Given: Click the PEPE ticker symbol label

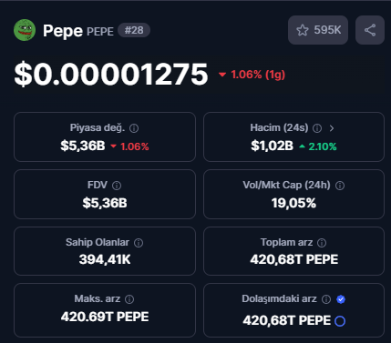Looking at the screenshot, I should point(100,32).
